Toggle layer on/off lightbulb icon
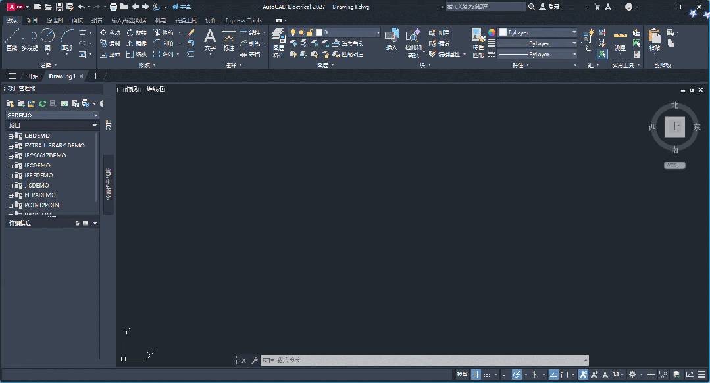This screenshot has height=383, width=710. click(293, 32)
